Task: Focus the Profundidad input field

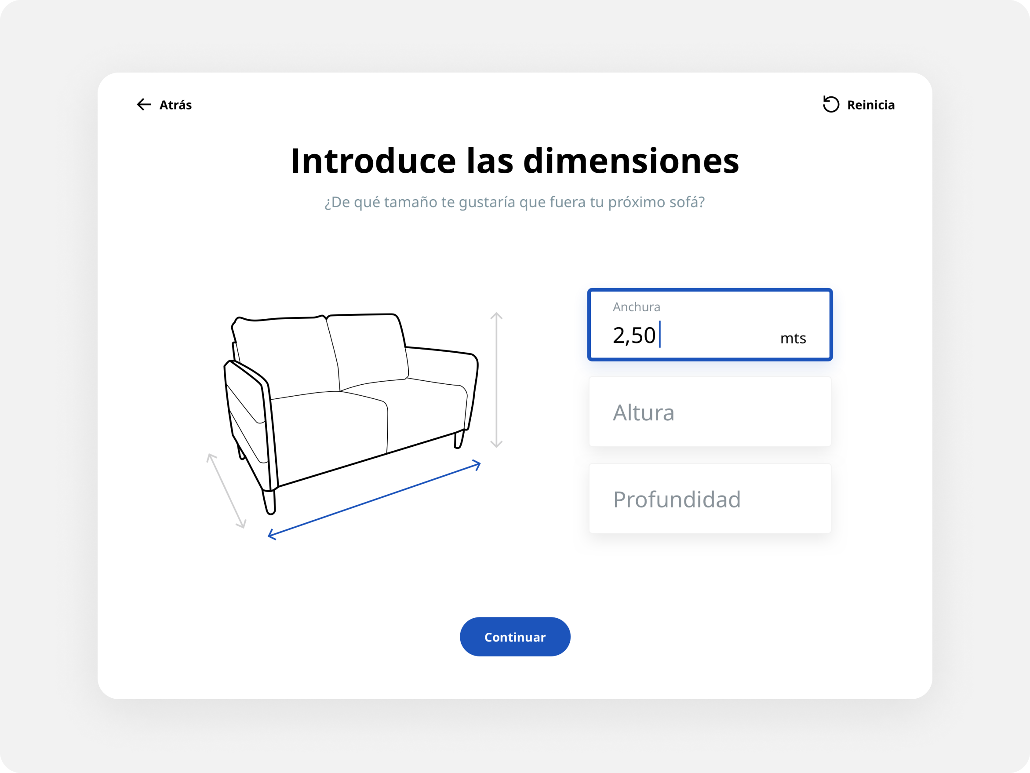Action: point(710,499)
